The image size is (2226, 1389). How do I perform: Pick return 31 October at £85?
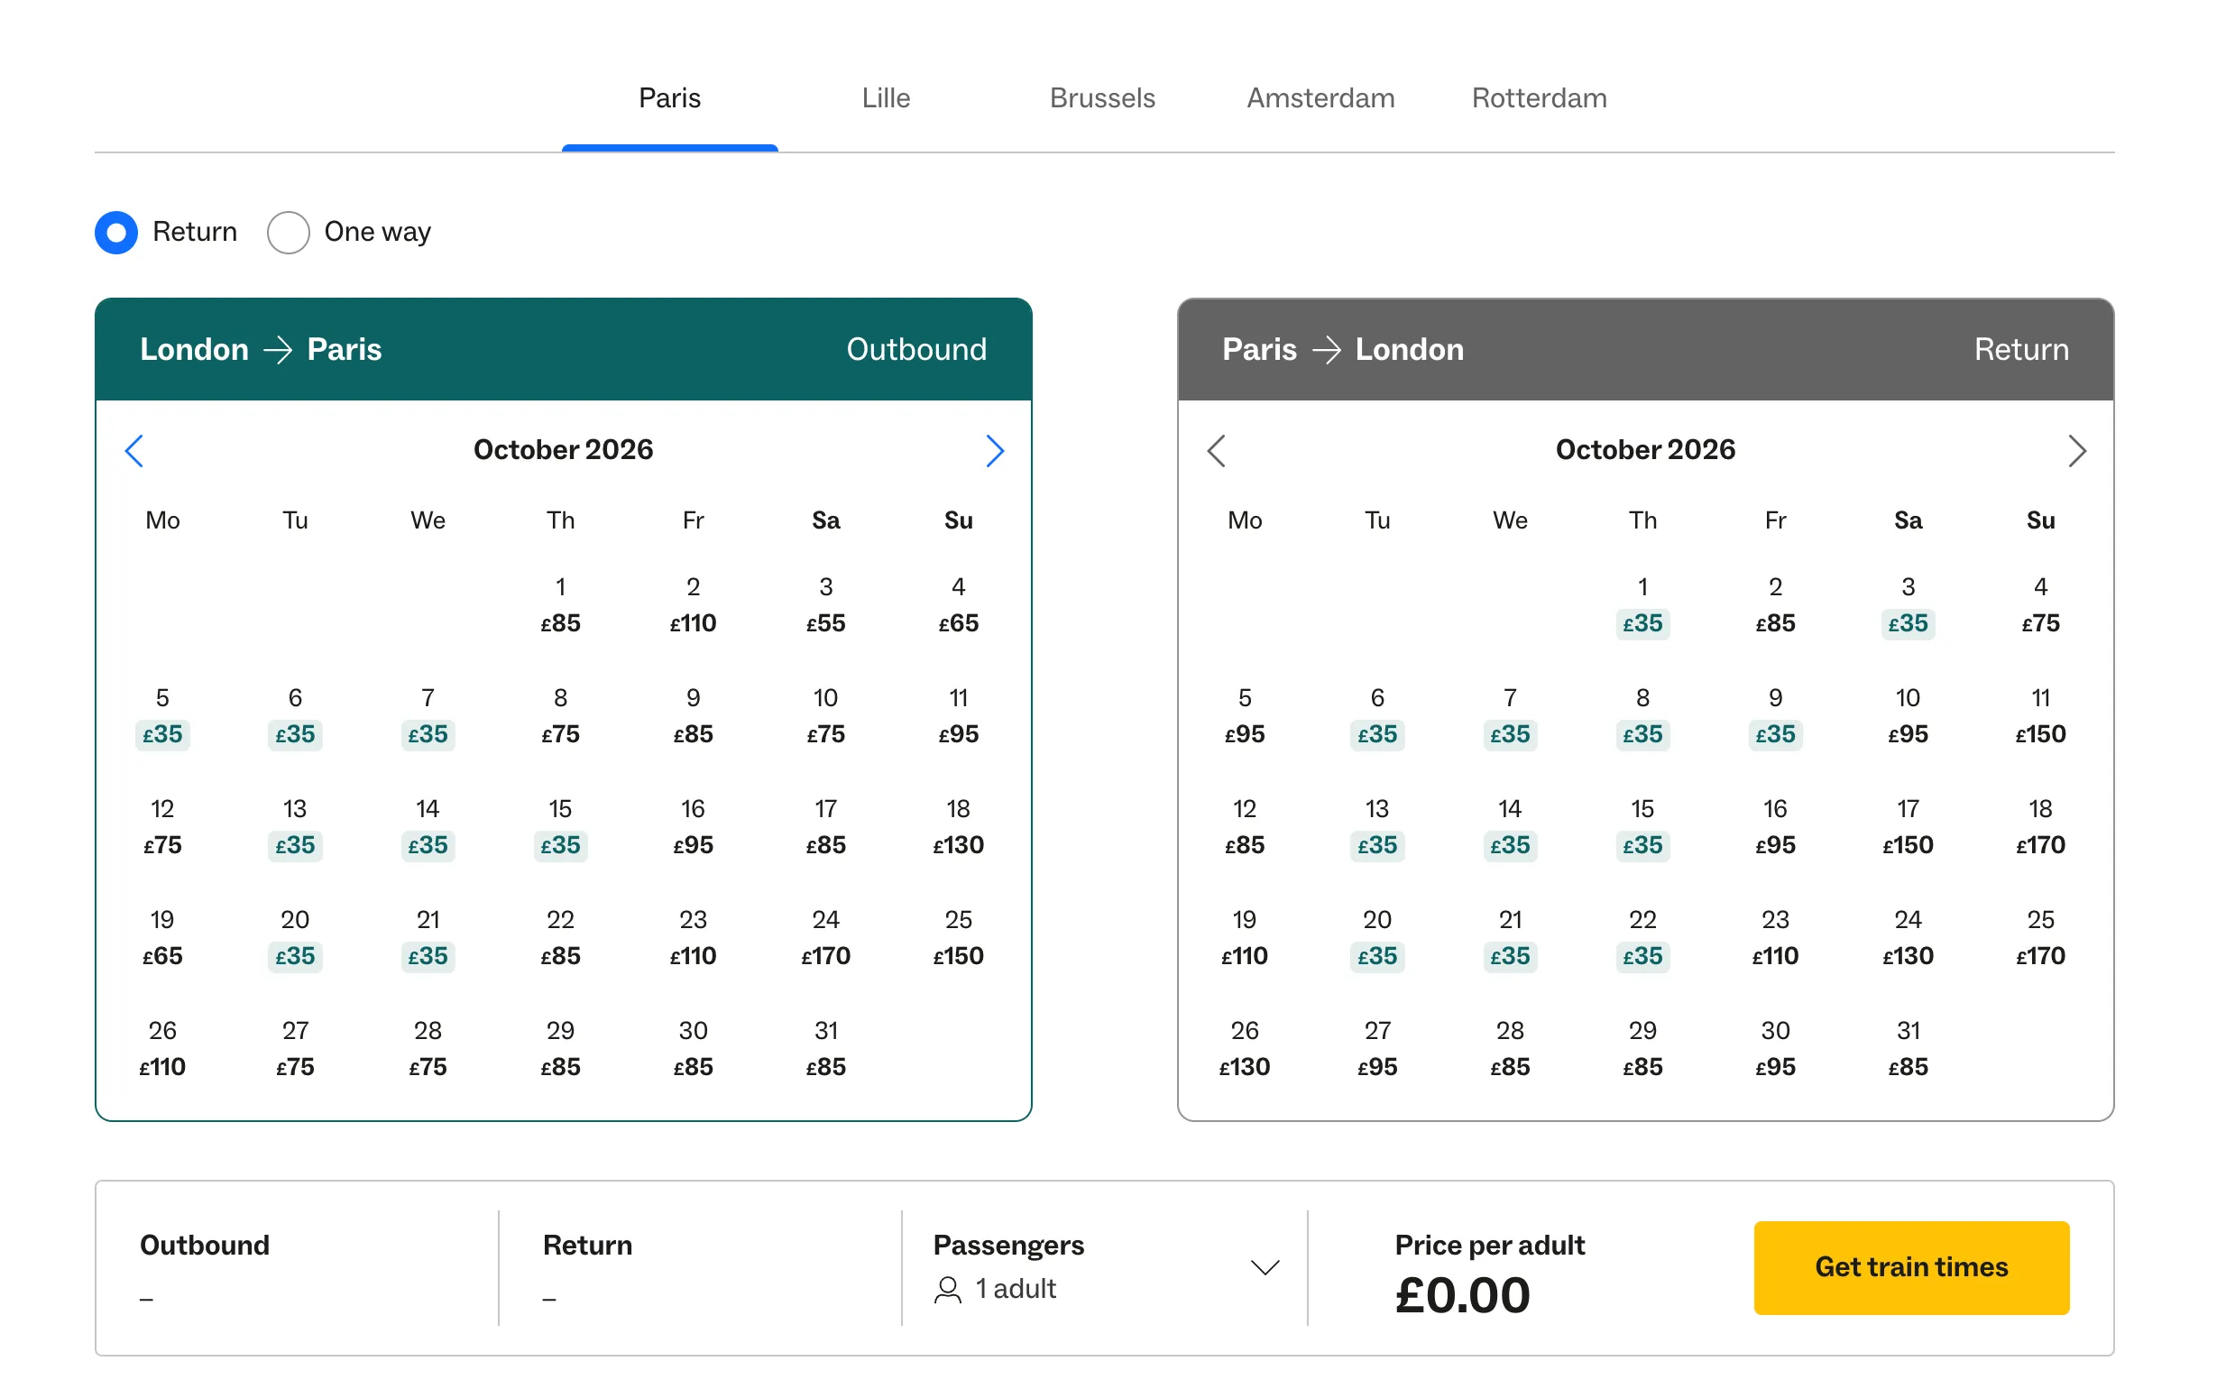(x=1909, y=1049)
